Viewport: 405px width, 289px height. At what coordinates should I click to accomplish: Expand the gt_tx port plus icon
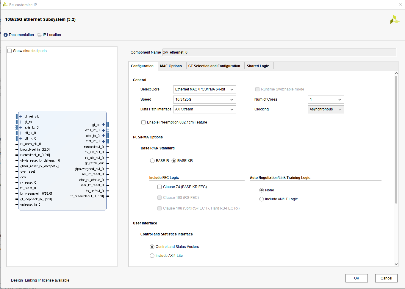(x=104, y=125)
